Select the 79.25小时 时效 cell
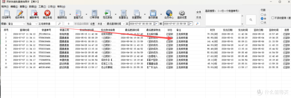Viewport: 291px width, 98px height. point(213,34)
